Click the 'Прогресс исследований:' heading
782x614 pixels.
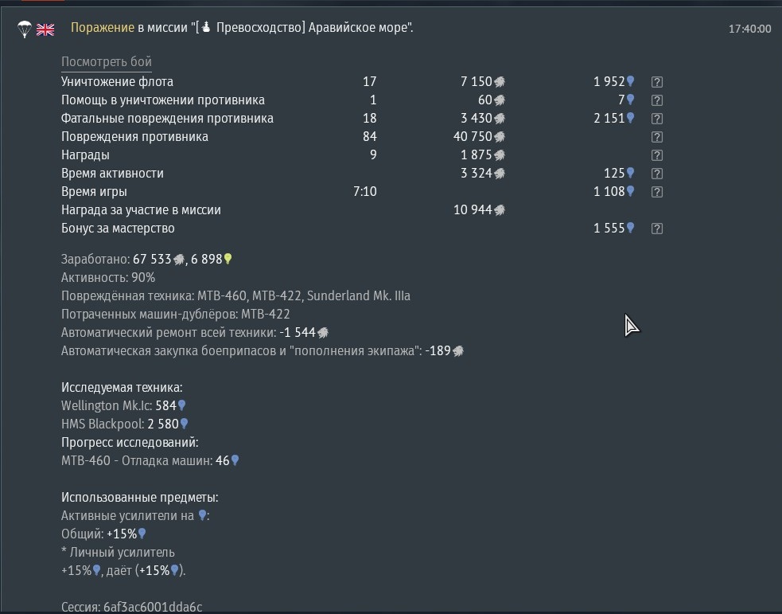tap(130, 442)
